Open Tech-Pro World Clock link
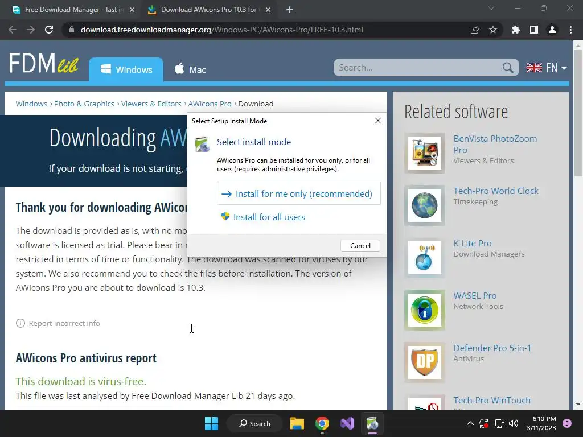This screenshot has height=437, width=583. point(496,191)
